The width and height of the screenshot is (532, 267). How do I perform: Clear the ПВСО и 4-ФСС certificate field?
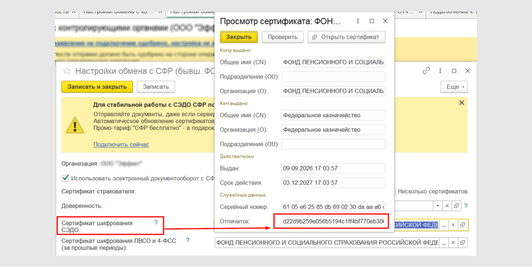(453, 243)
